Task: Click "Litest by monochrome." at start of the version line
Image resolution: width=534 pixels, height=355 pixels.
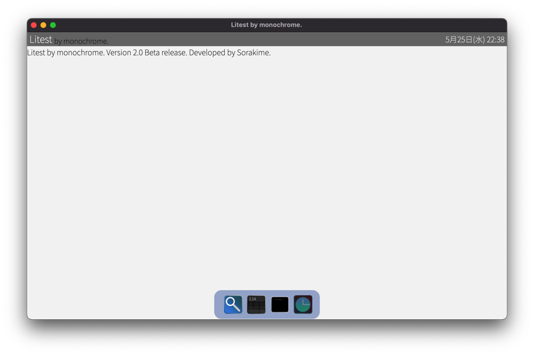Action: [x=66, y=53]
